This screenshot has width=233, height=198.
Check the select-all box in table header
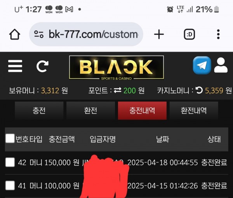pyautogui.click(x=10, y=138)
